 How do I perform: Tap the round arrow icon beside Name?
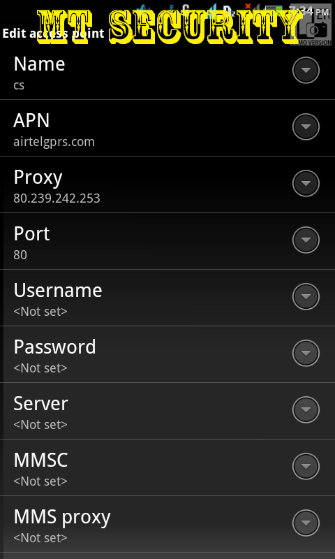click(306, 70)
